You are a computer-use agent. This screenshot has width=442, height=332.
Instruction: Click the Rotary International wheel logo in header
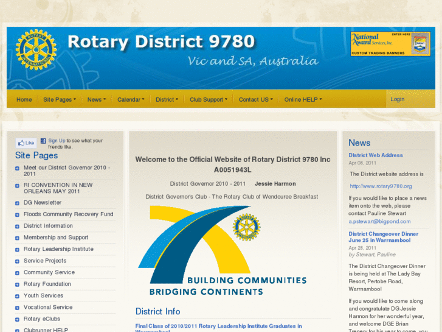pos(36,50)
